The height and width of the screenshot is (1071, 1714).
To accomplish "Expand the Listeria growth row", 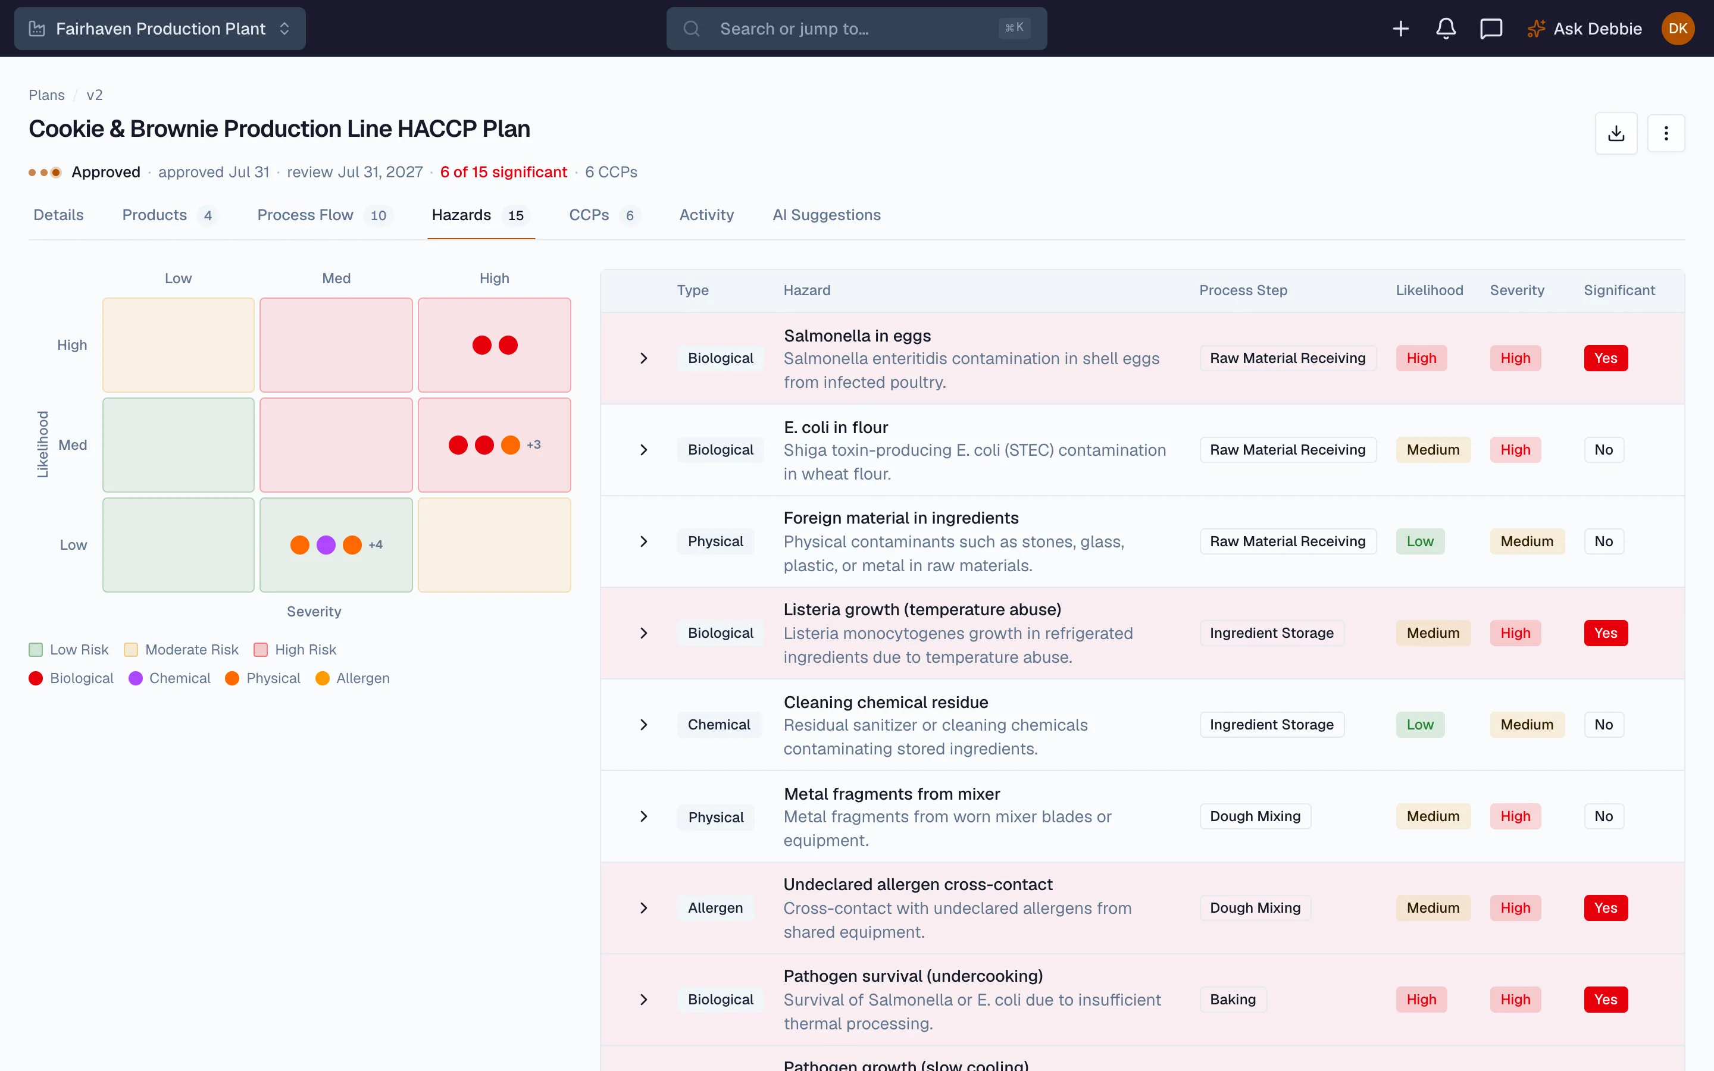I will (x=643, y=633).
